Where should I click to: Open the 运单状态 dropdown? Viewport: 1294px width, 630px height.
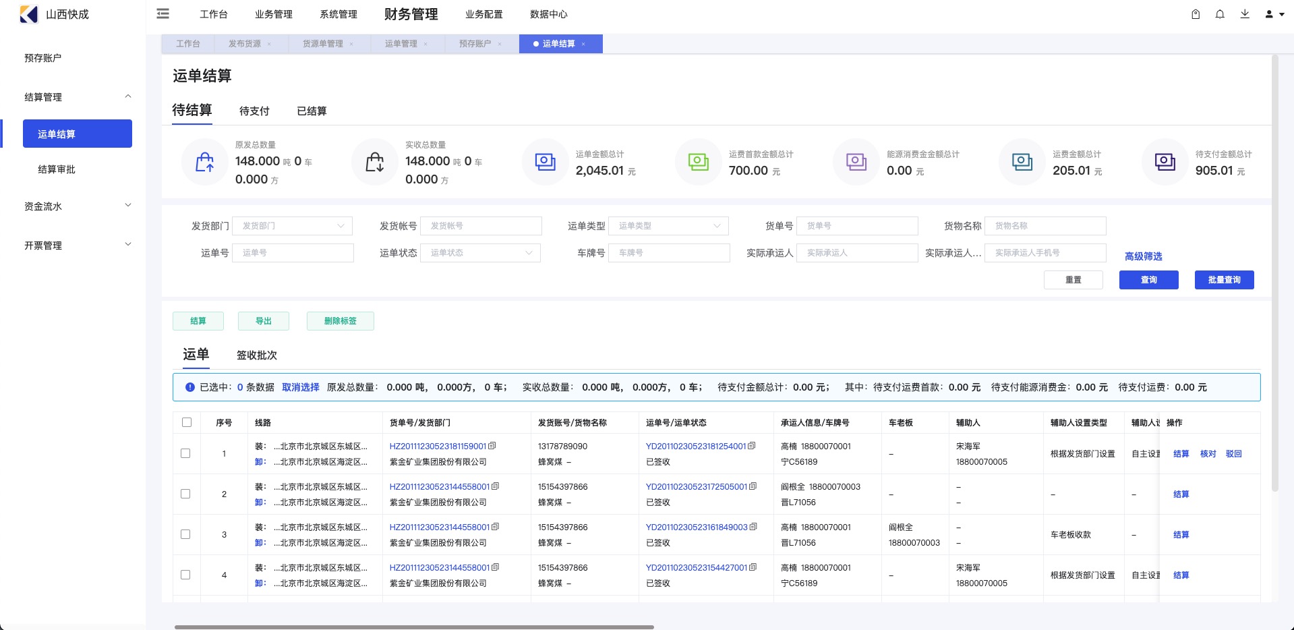480,253
